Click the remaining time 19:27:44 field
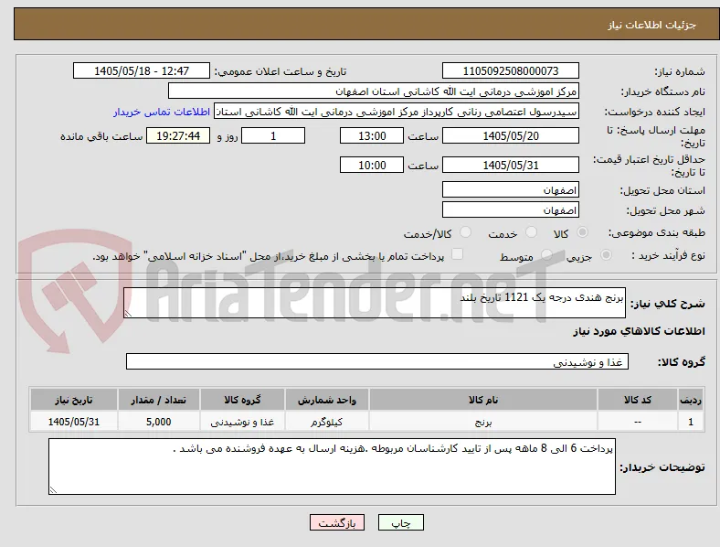720x547 pixels. pyautogui.click(x=178, y=135)
